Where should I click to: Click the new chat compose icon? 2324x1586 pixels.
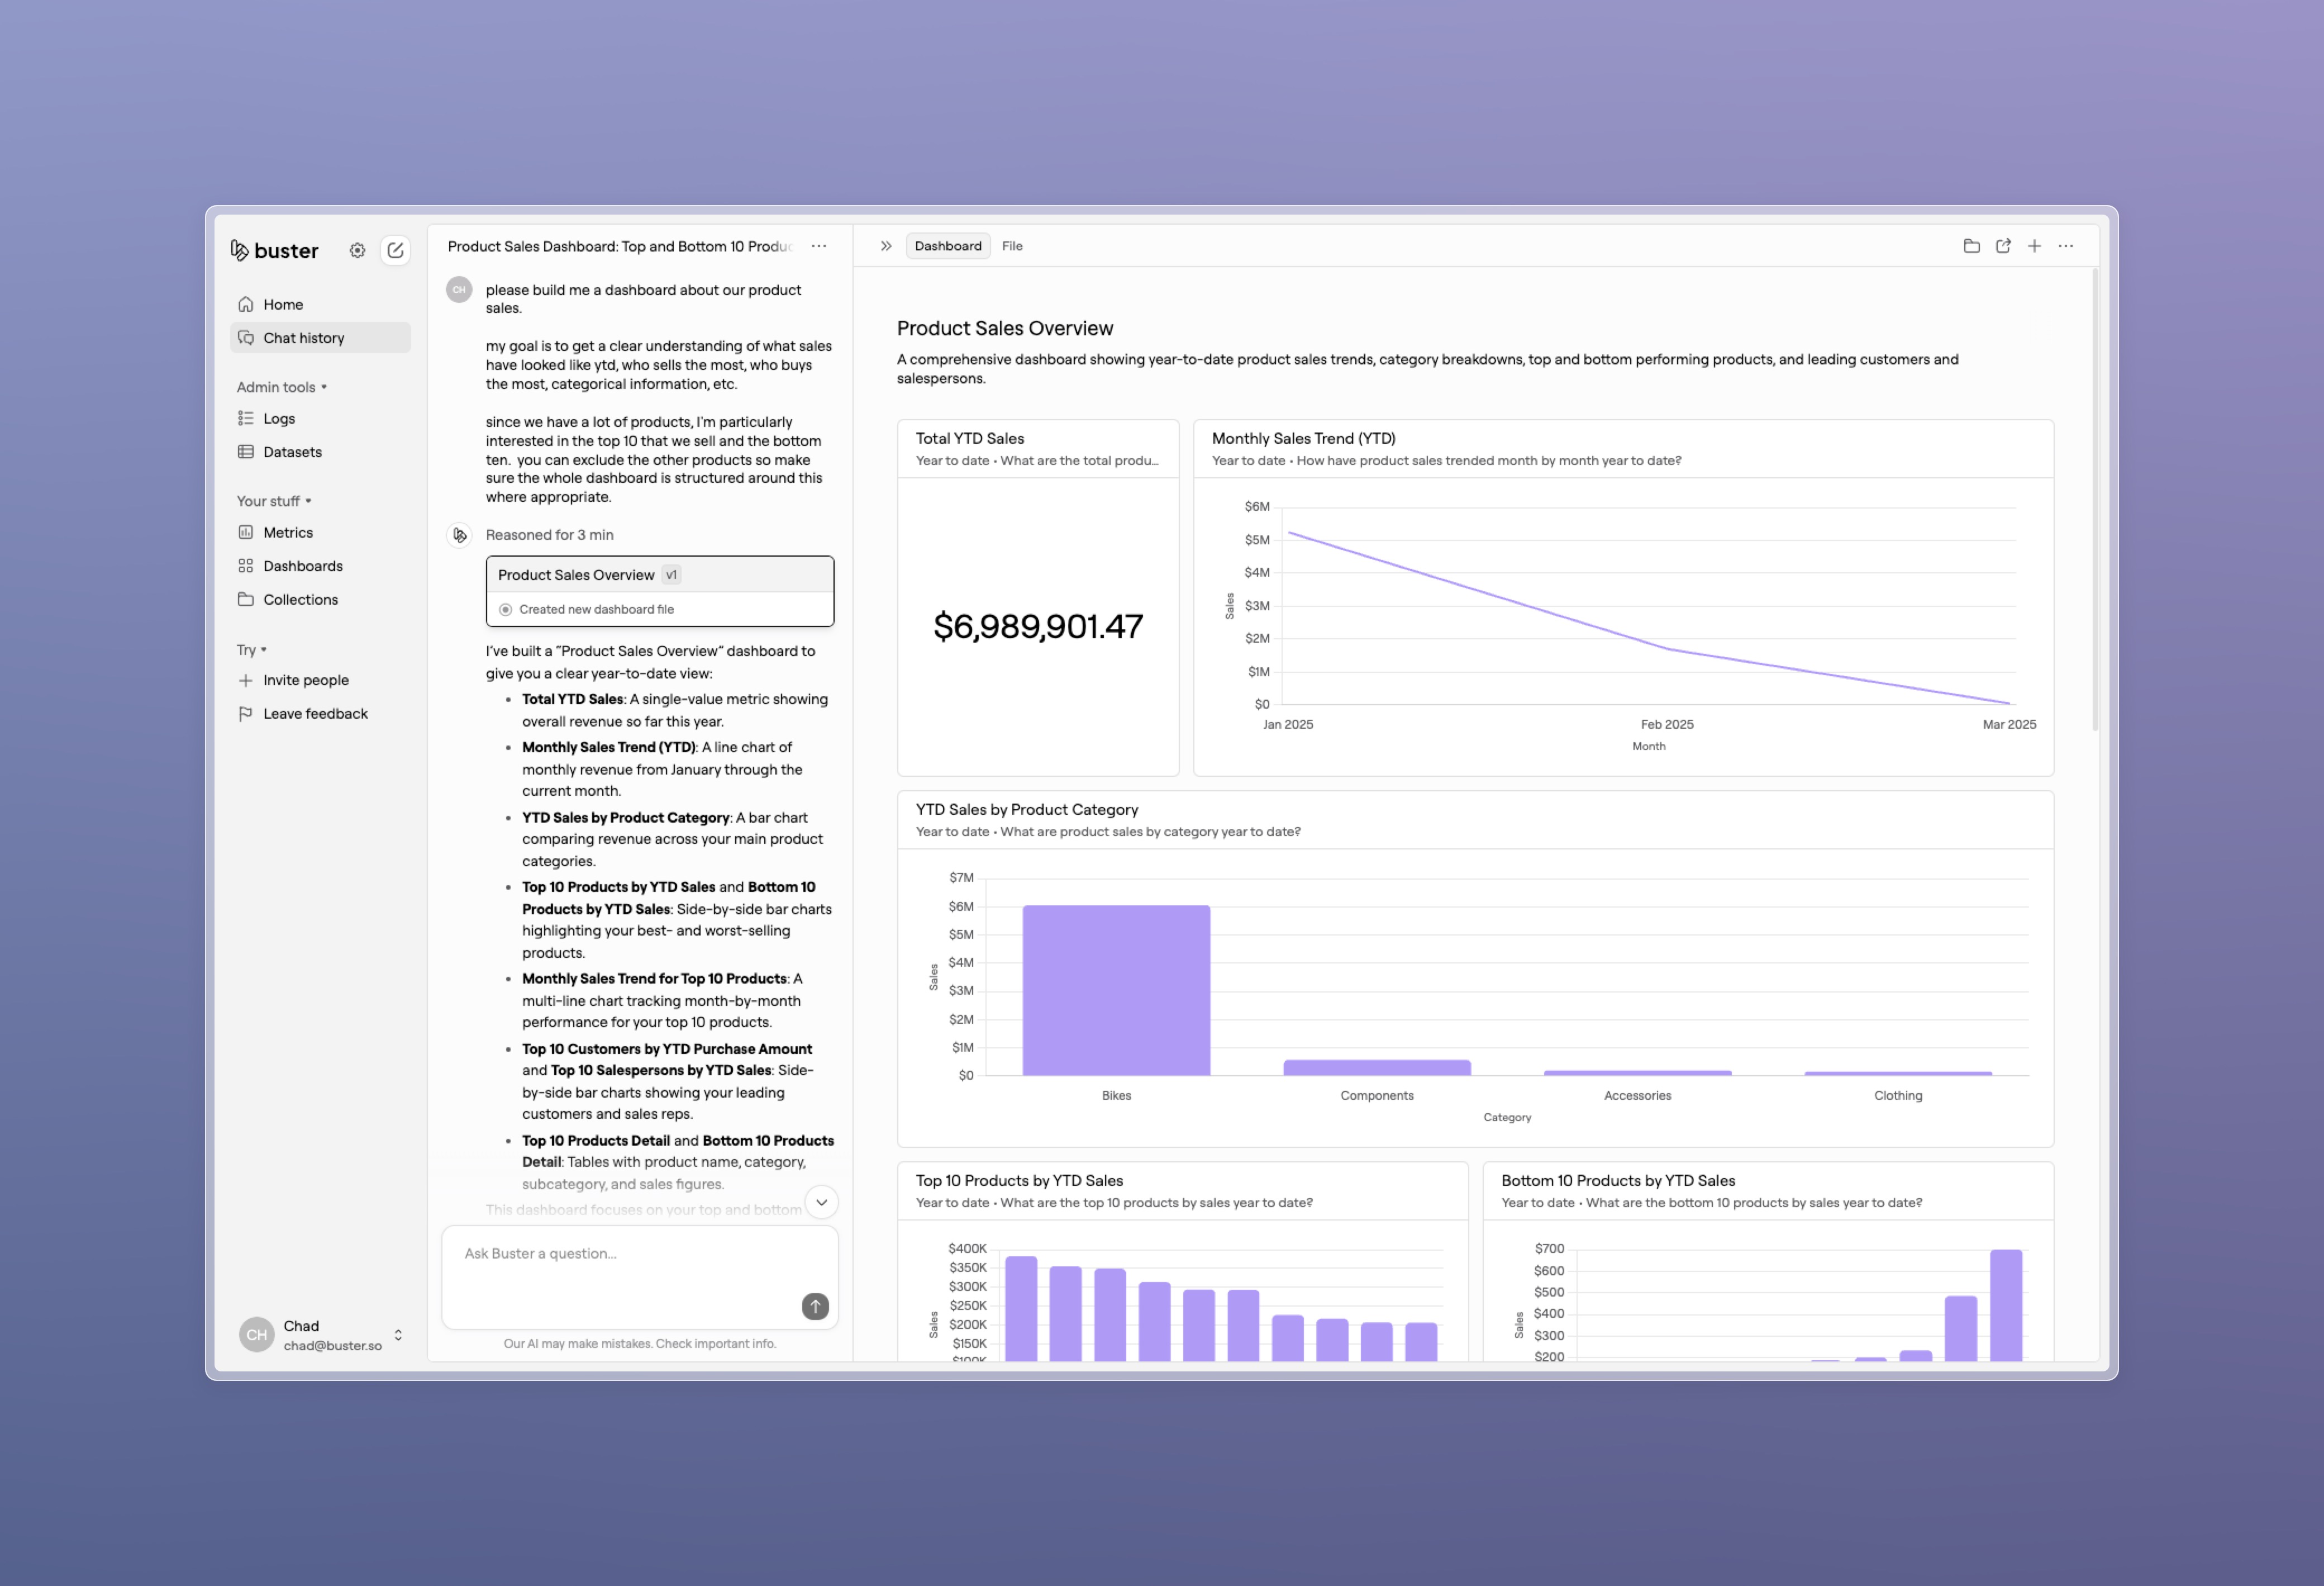point(395,250)
